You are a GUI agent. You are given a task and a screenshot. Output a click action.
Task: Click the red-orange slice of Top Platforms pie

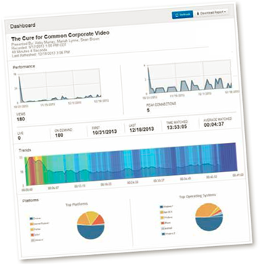click(x=99, y=219)
